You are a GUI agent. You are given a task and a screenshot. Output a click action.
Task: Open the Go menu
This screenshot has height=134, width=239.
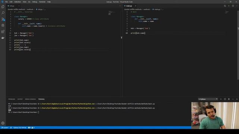29,2
